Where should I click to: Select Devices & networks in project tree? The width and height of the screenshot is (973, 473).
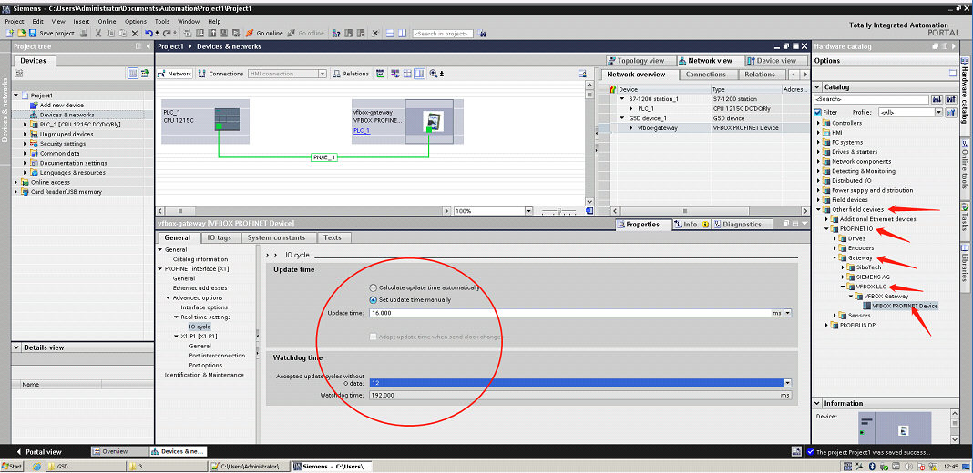67,115
